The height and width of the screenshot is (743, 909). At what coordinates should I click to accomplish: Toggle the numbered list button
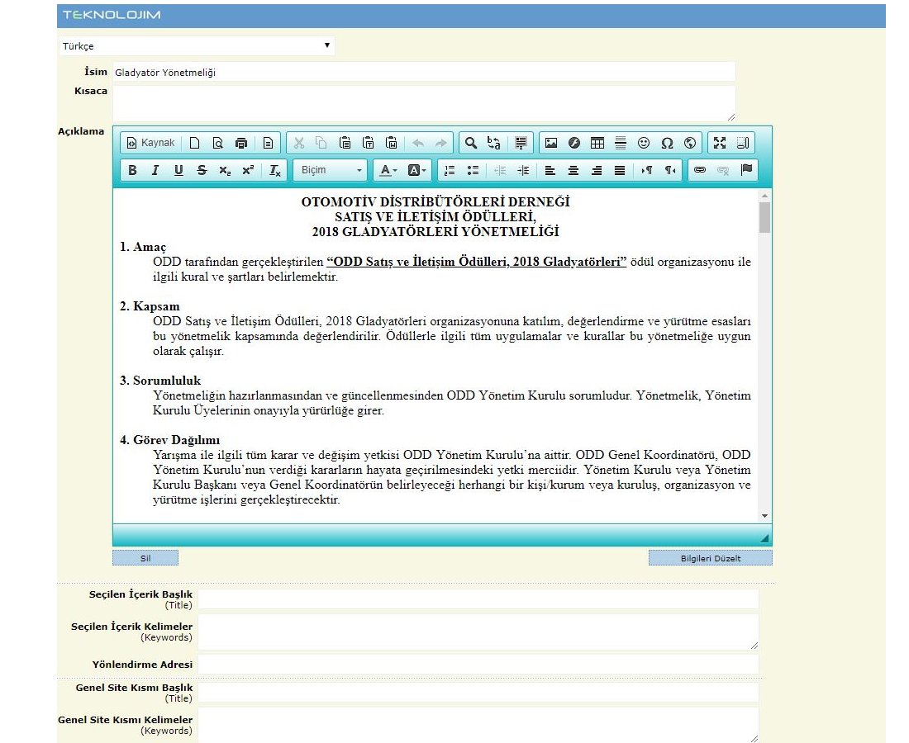450,170
